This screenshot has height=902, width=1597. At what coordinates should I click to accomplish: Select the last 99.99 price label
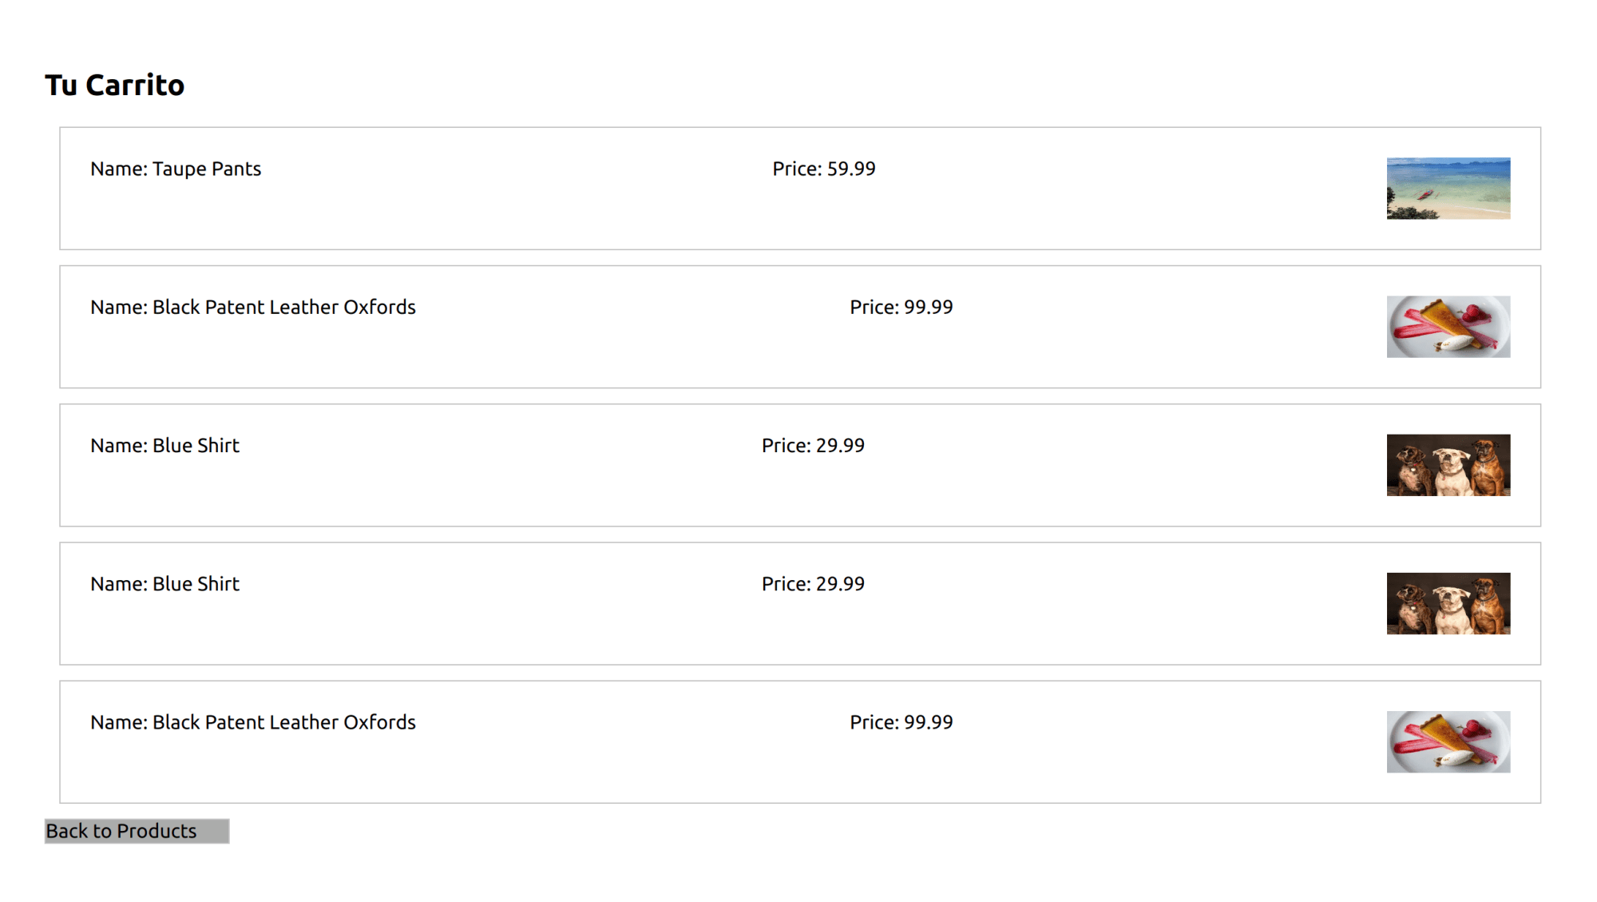pos(901,722)
